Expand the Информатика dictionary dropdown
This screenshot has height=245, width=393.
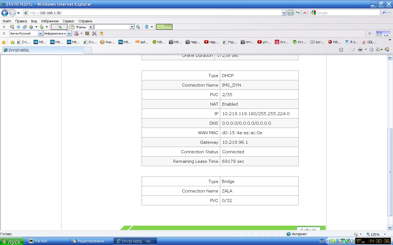(x=69, y=33)
